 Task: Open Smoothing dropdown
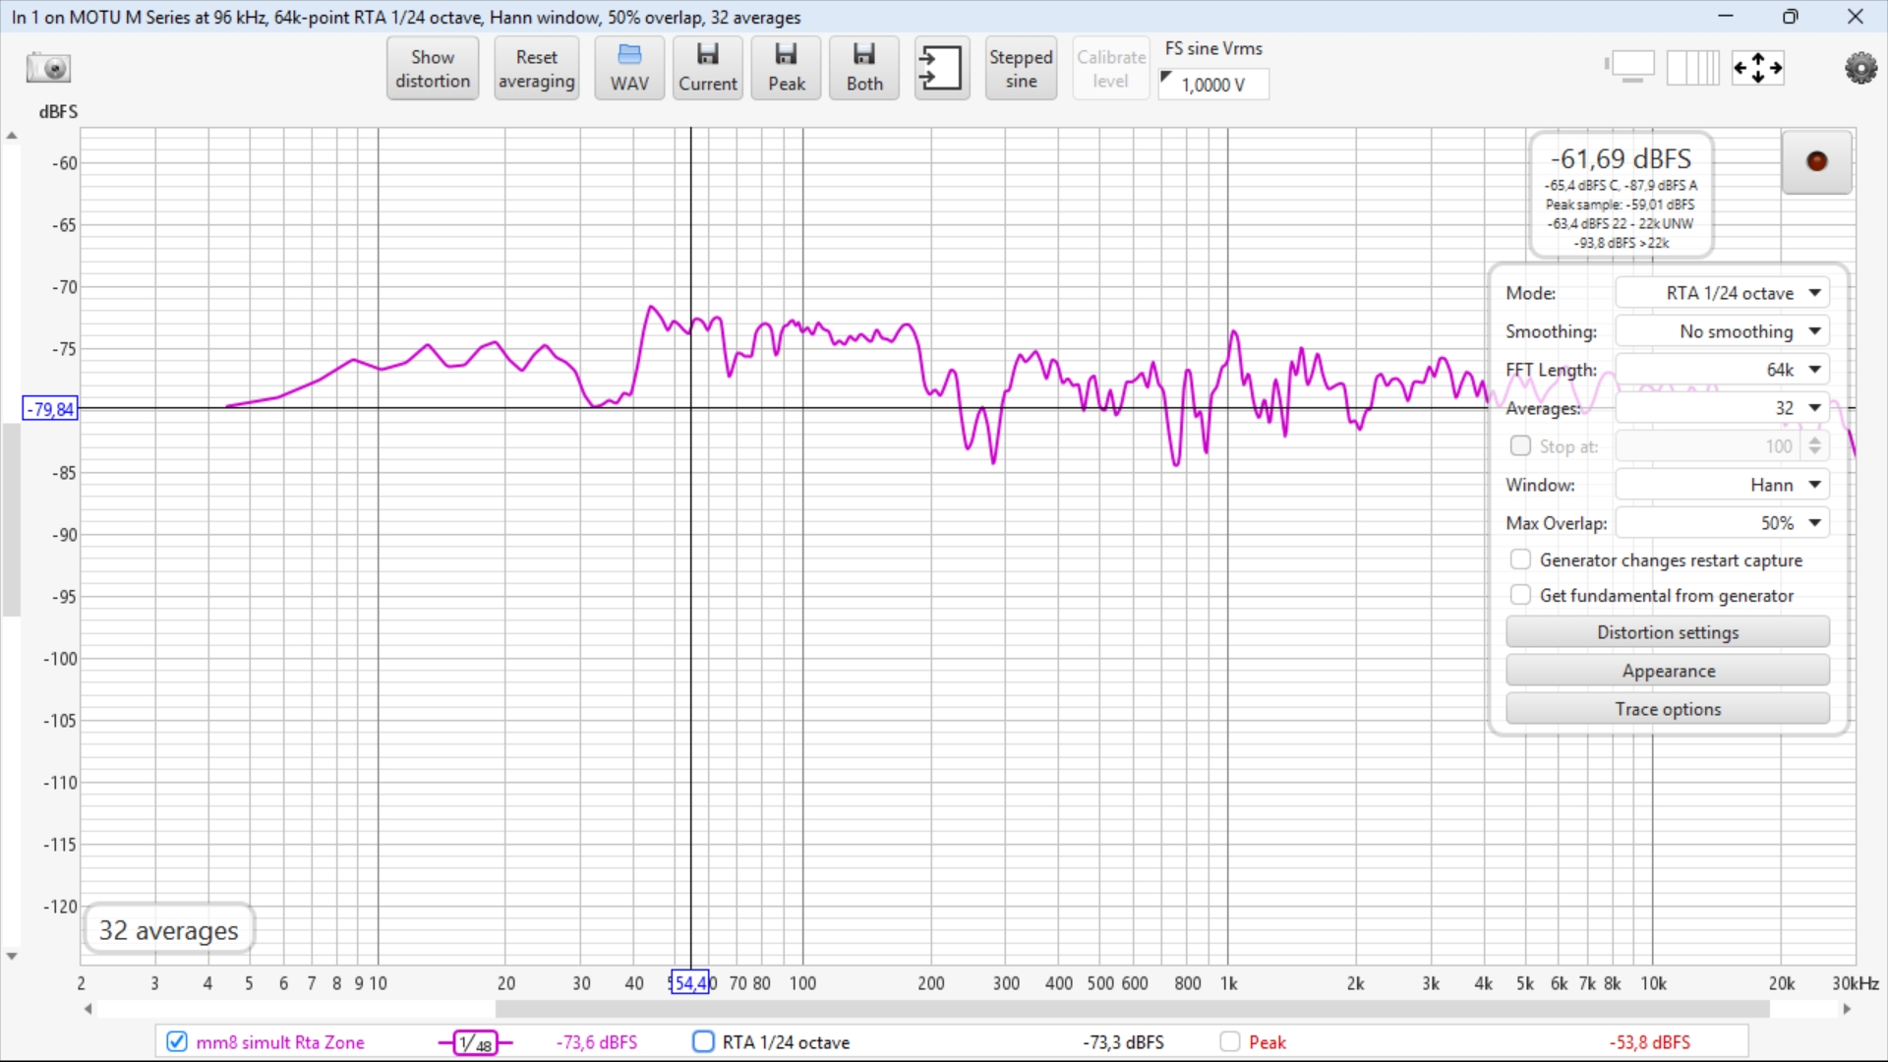[1722, 331]
